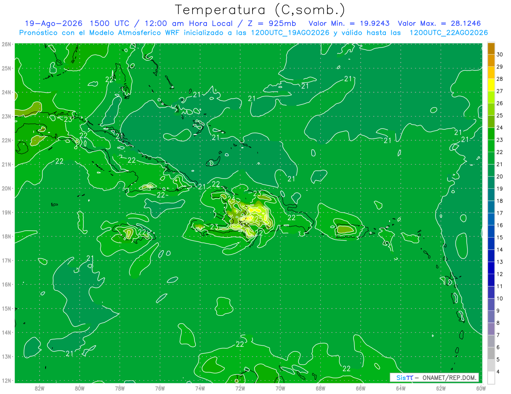Click the "Valor Min. = 19.9243" value
This screenshot has height=394, width=511.
click(x=349, y=23)
